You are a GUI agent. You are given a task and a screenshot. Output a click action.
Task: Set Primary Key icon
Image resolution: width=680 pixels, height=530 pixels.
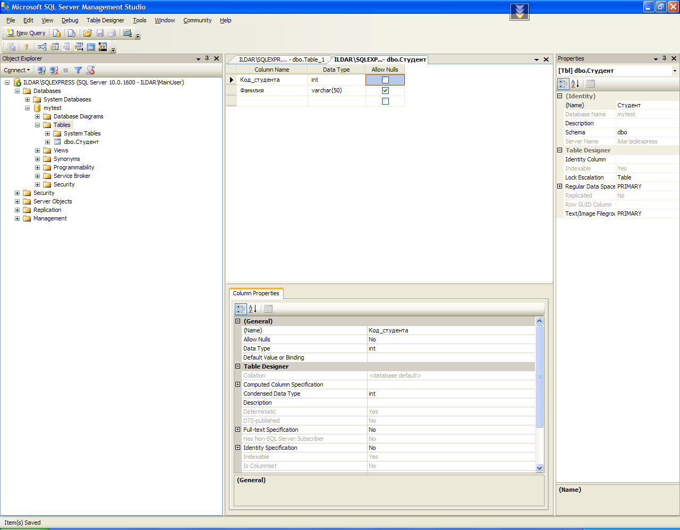click(x=26, y=47)
